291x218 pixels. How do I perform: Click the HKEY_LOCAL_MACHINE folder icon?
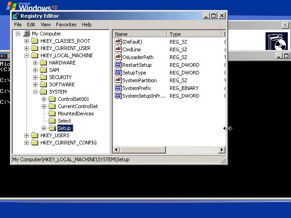(35, 55)
